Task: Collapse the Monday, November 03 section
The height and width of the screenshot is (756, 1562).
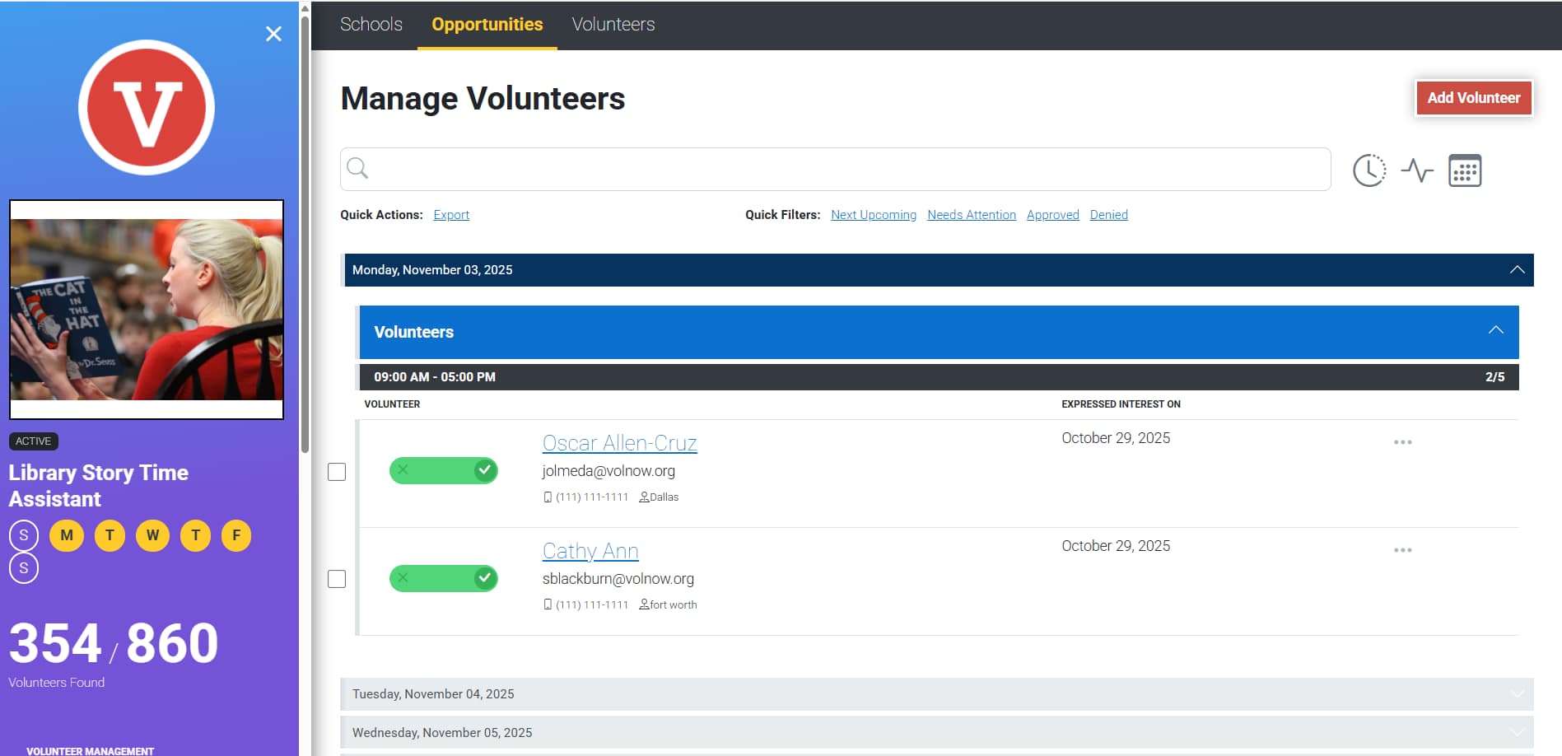Action: coord(1518,269)
